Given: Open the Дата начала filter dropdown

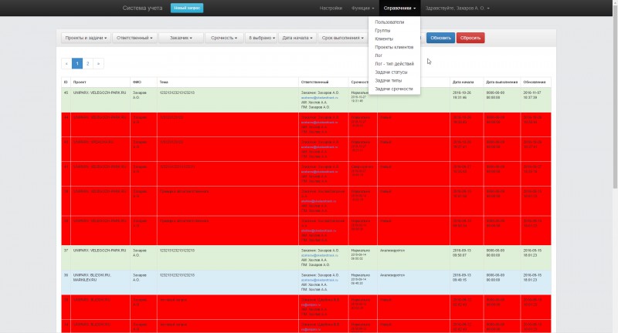Looking at the screenshot, I should pyautogui.click(x=297, y=38).
